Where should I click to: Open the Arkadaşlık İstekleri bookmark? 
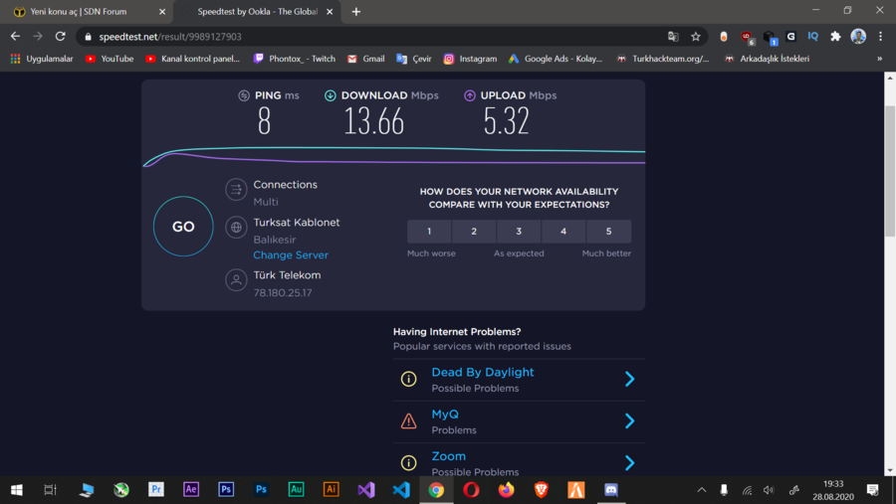[767, 59]
